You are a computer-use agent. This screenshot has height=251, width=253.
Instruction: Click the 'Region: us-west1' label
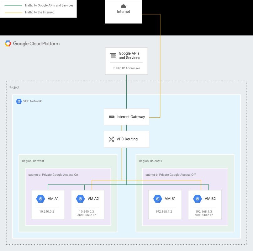coord(34,161)
